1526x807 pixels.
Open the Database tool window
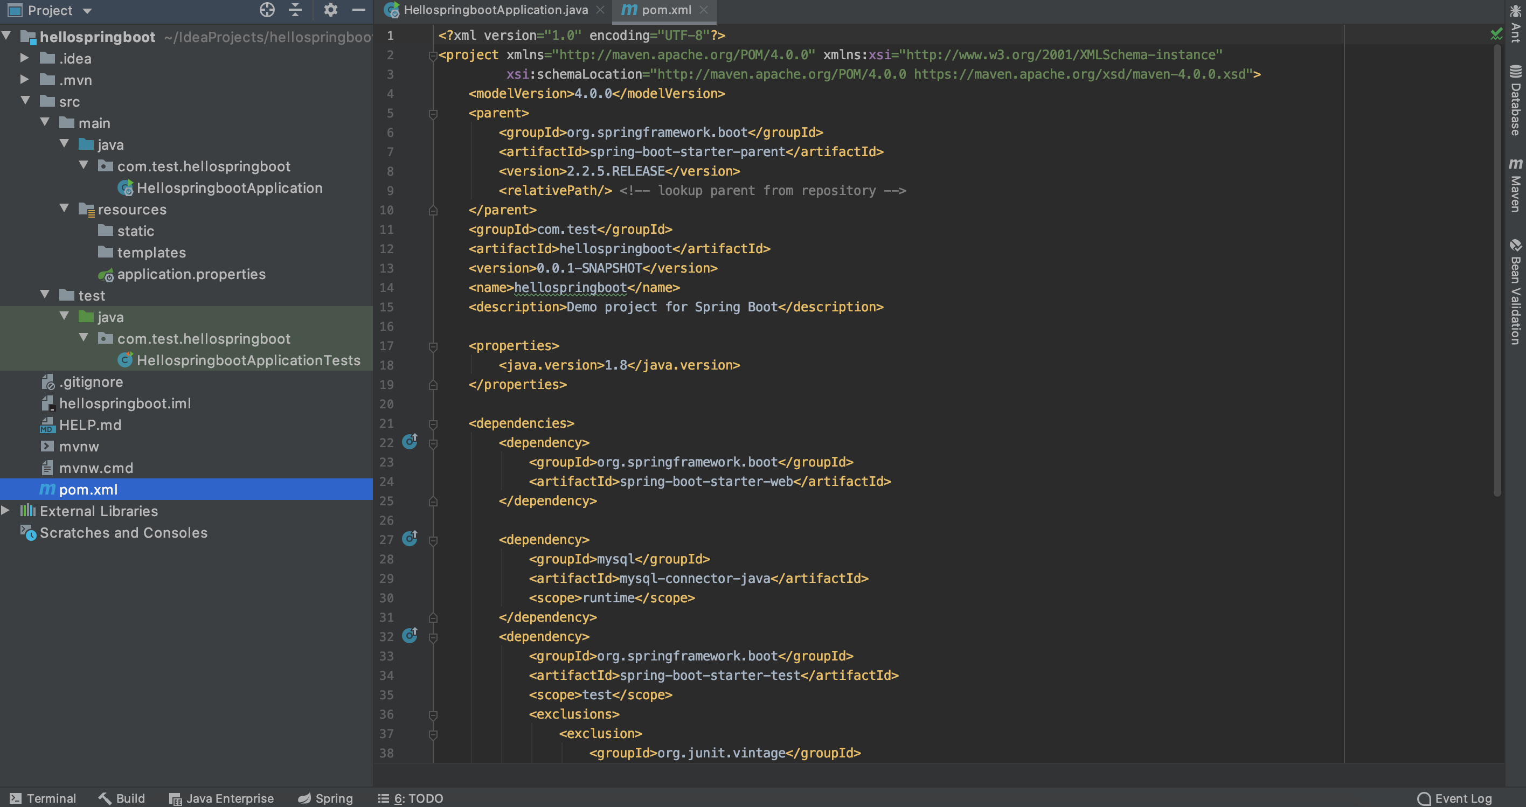[x=1515, y=101]
